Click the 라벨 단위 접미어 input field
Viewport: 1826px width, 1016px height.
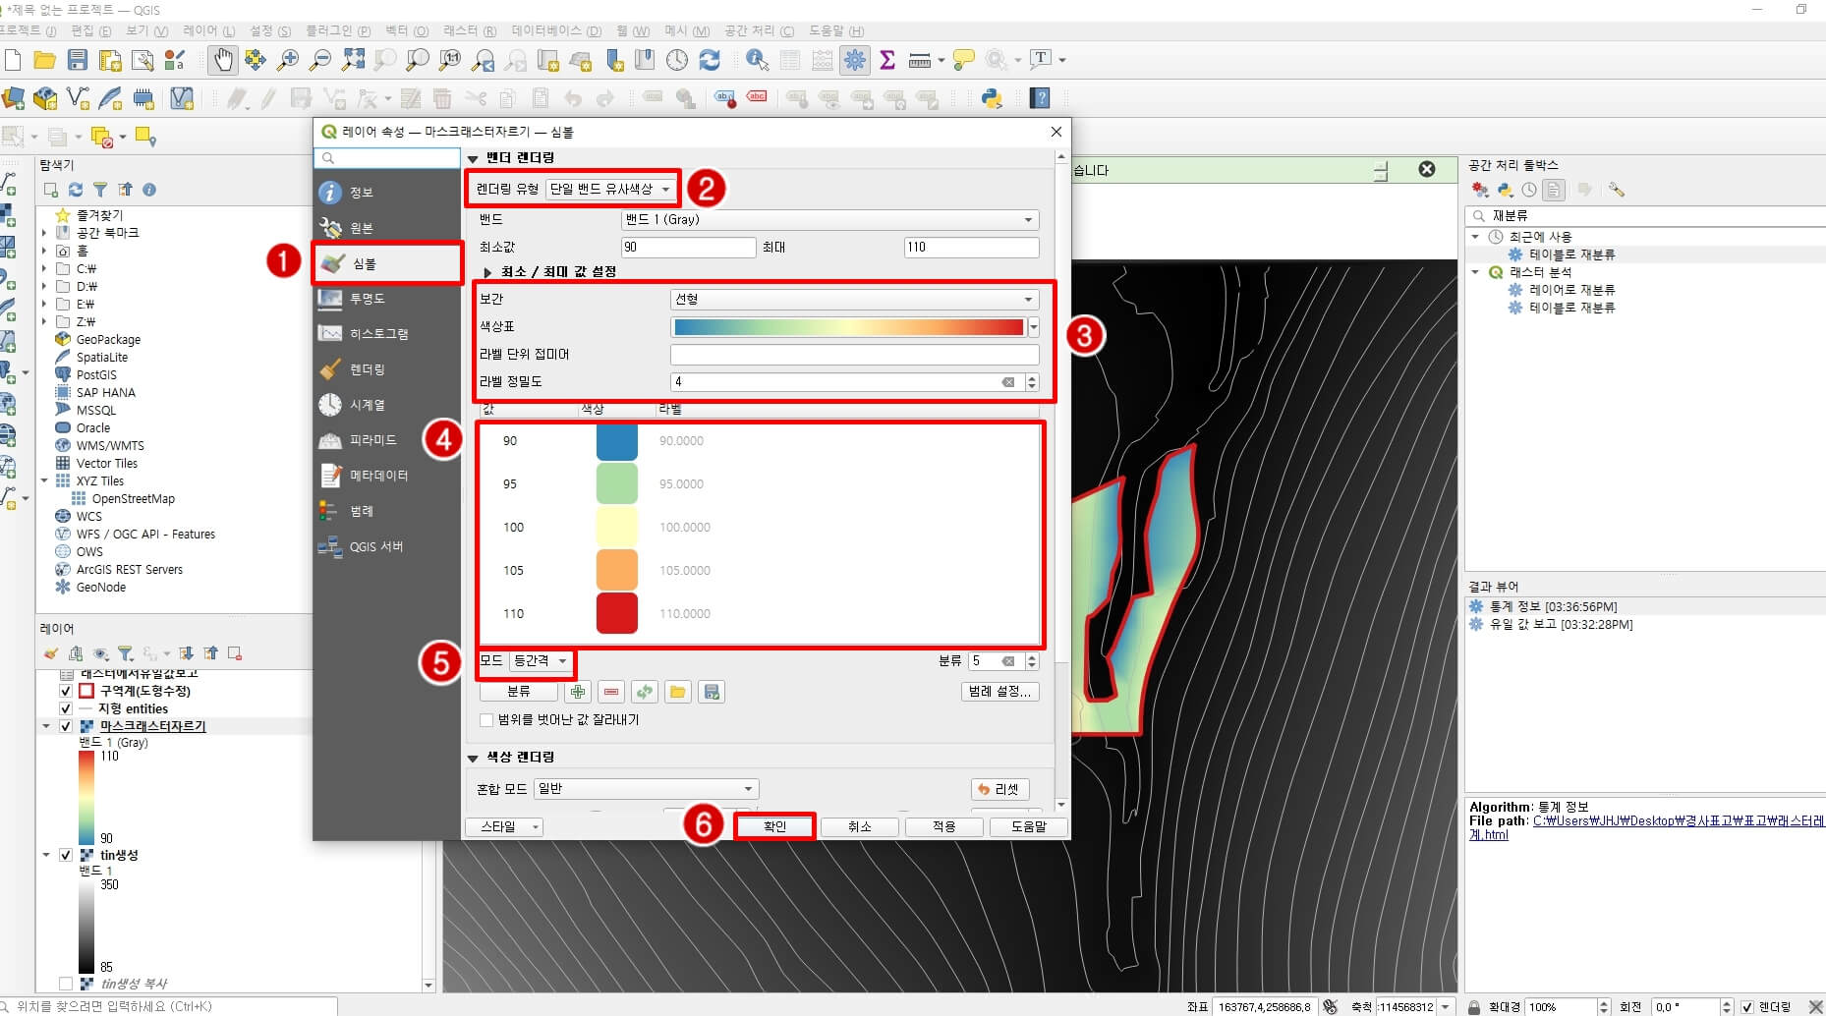[854, 355]
